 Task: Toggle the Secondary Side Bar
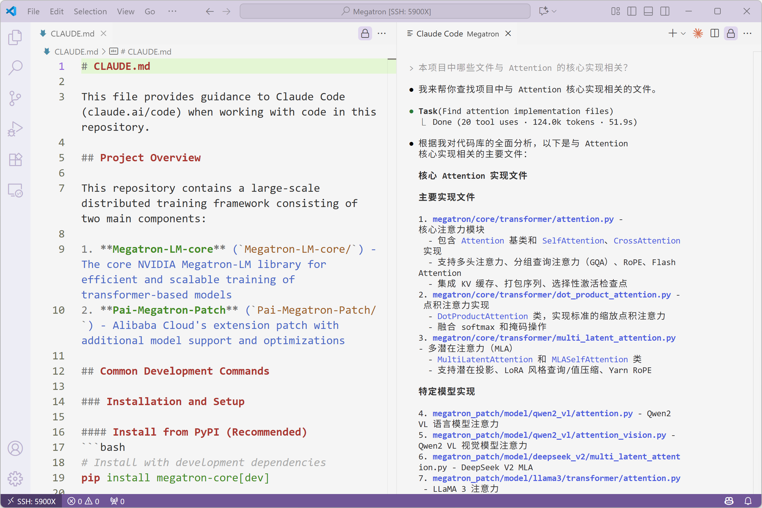click(665, 11)
